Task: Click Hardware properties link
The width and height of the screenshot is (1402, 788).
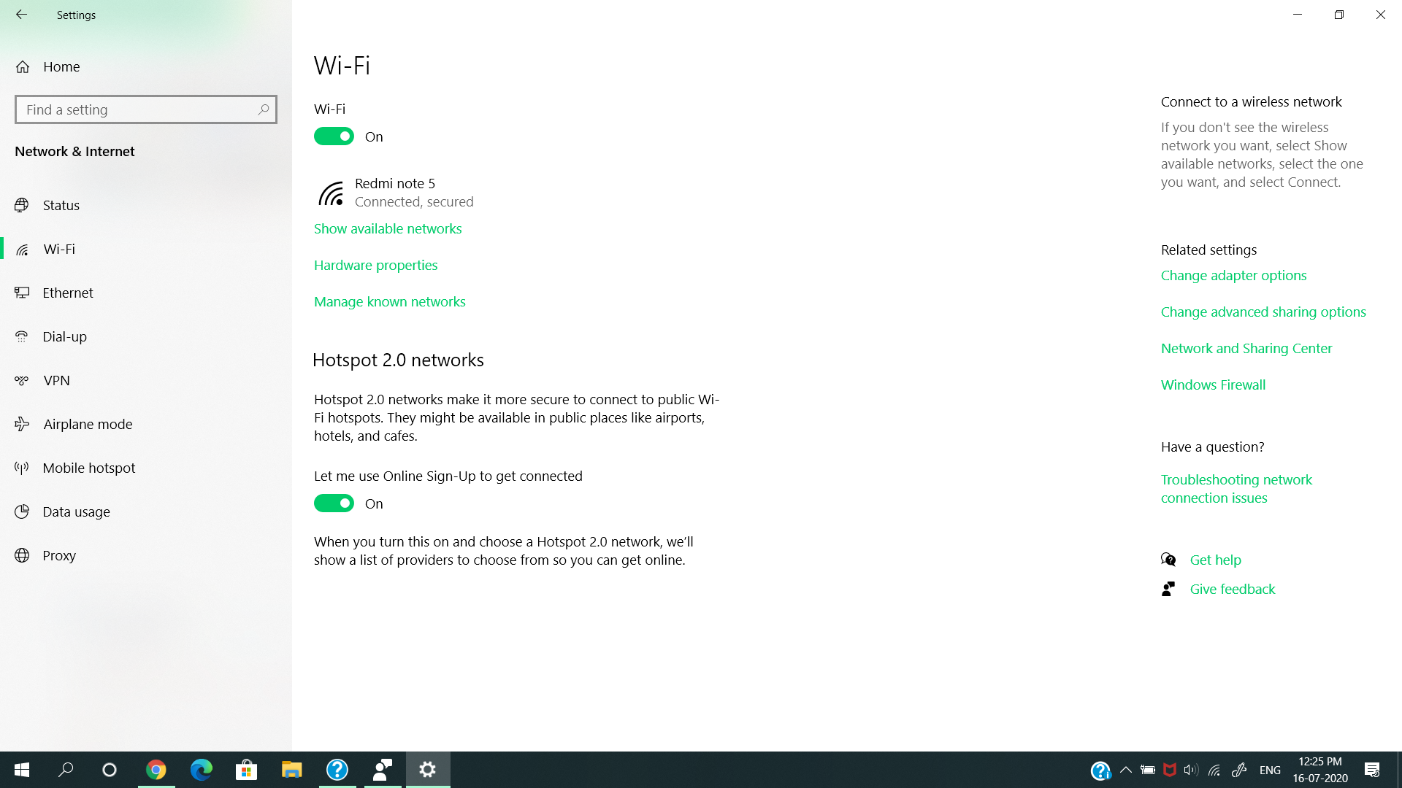Action: click(x=375, y=265)
